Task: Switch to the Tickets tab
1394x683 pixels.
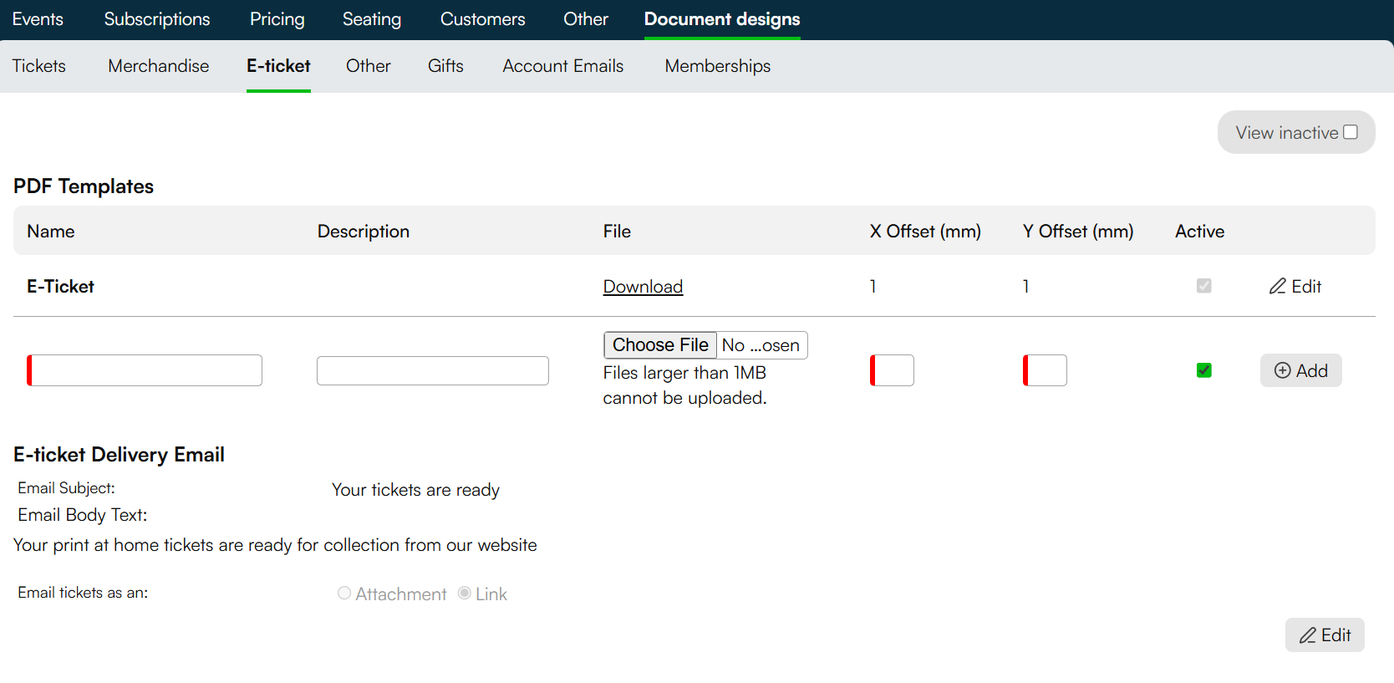Action: tap(39, 66)
